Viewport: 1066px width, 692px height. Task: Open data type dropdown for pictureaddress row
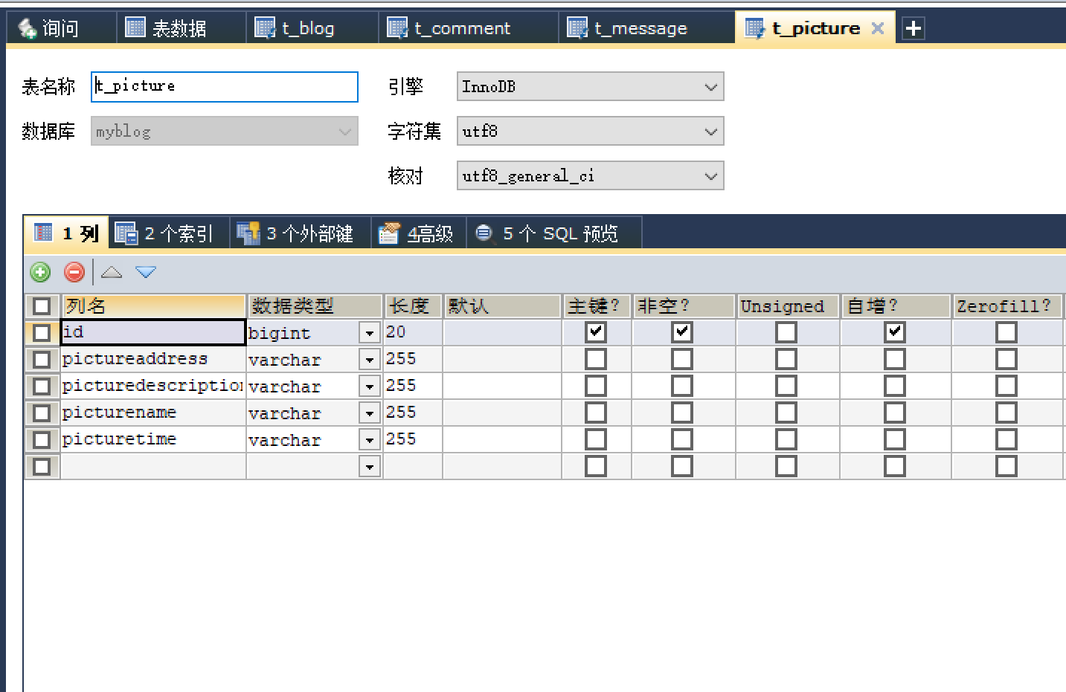point(370,360)
